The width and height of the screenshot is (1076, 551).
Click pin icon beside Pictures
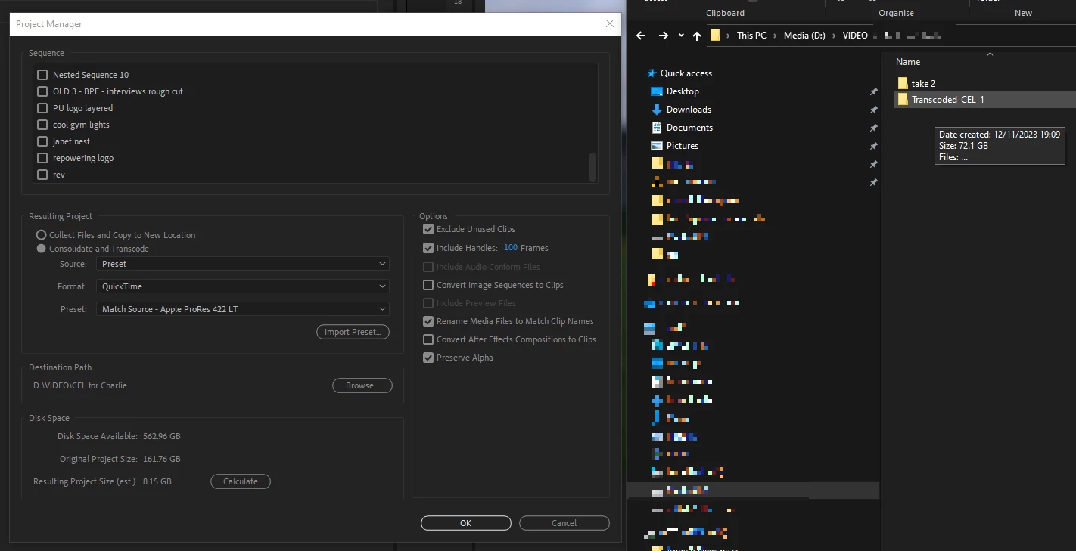tap(873, 146)
